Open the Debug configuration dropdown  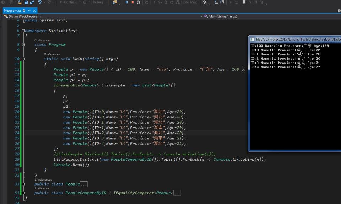tap(100, 2)
